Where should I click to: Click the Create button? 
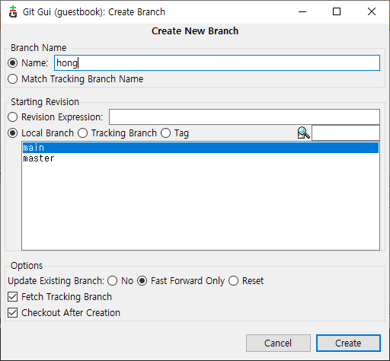348,343
